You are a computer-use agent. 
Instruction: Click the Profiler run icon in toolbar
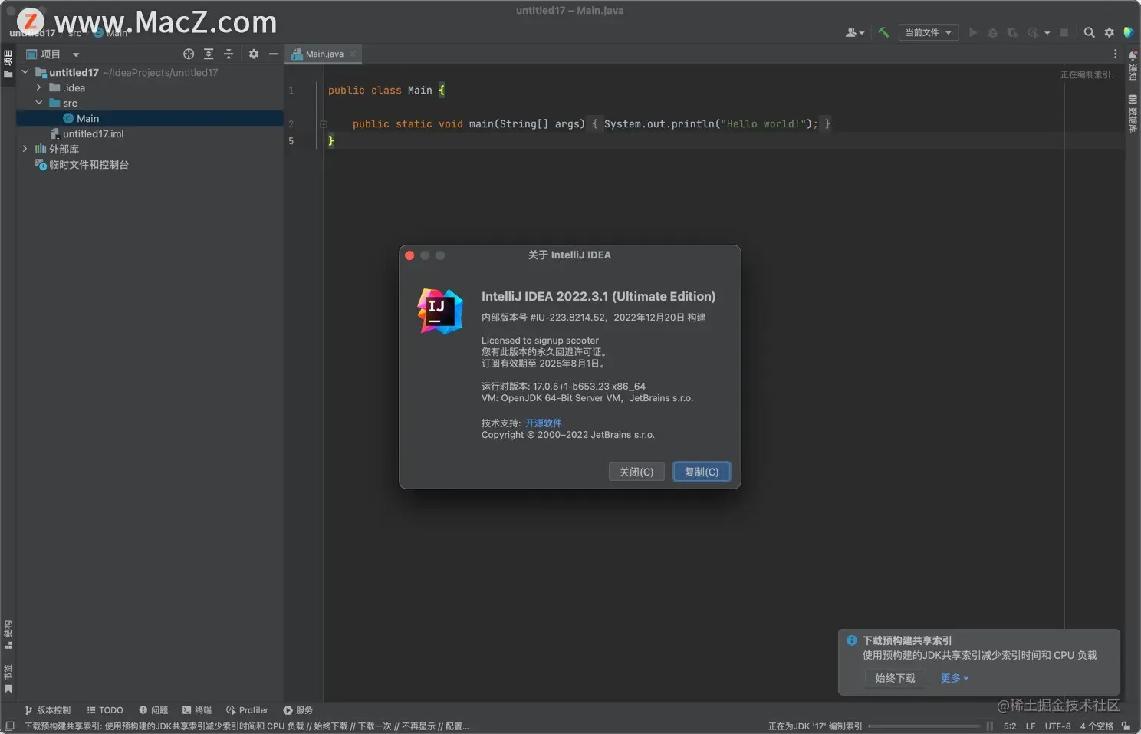1033,32
